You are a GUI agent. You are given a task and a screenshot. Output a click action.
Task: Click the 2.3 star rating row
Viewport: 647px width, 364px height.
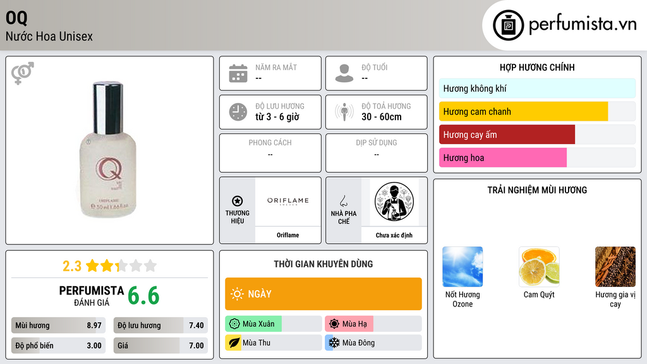(109, 266)
